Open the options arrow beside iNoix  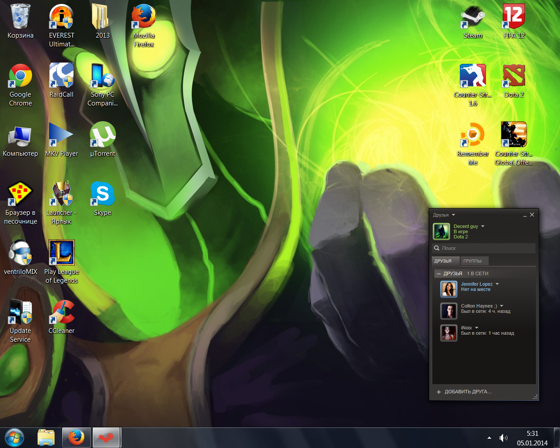click(477, 328)
